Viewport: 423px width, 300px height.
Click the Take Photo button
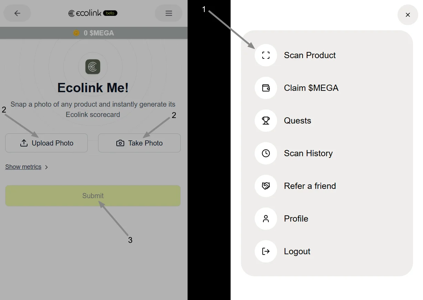tap(139, 143)
